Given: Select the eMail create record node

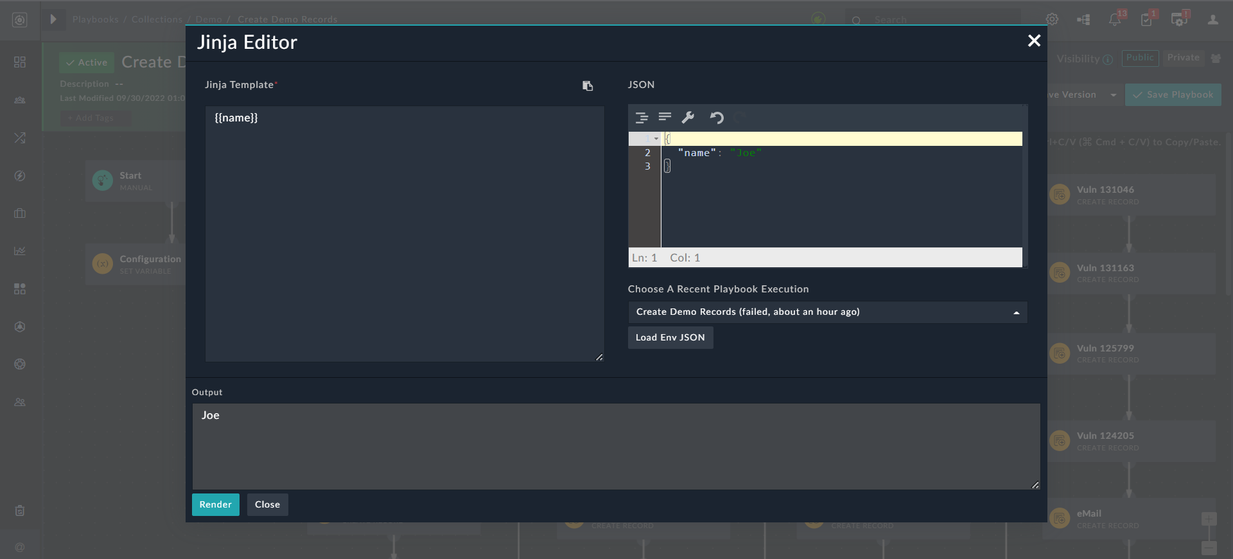Looking at the screenshot, I should [1132, 519].
